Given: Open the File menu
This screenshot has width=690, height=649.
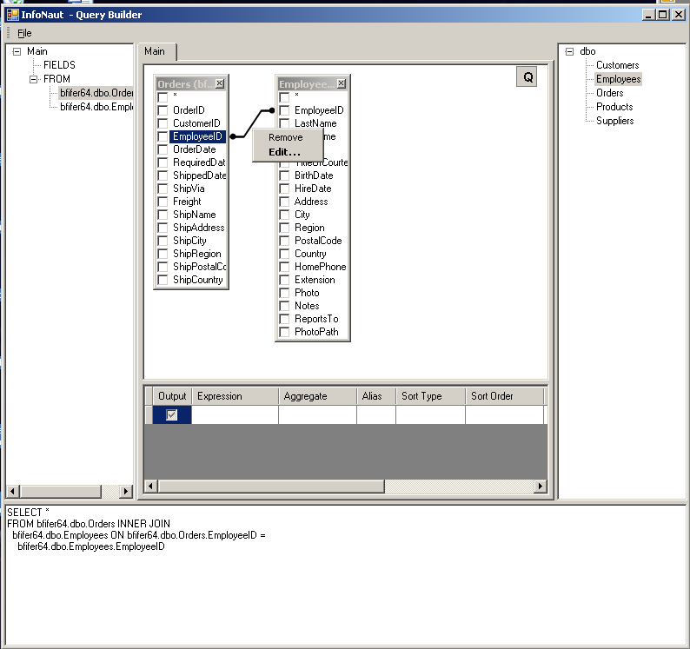Looking at the screenshot, I should tap(24, 33).
